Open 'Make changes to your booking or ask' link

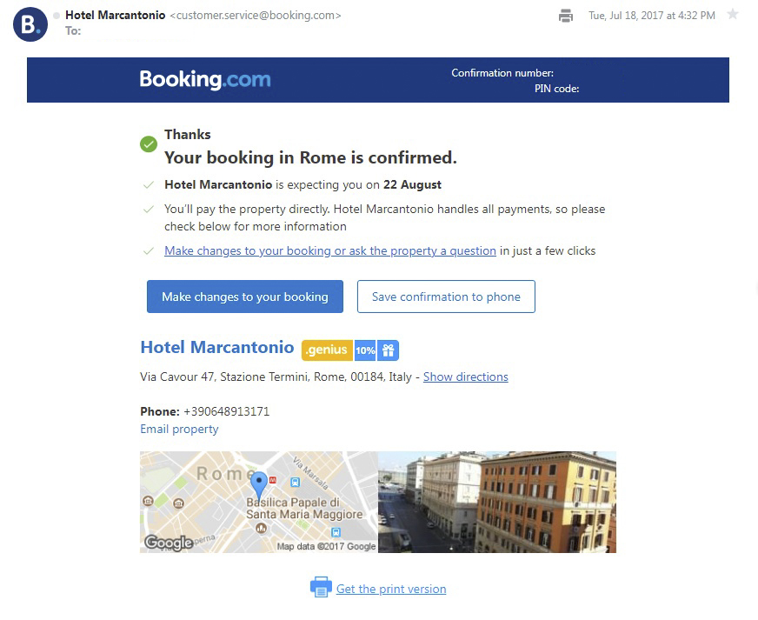[x=330, y=250]
